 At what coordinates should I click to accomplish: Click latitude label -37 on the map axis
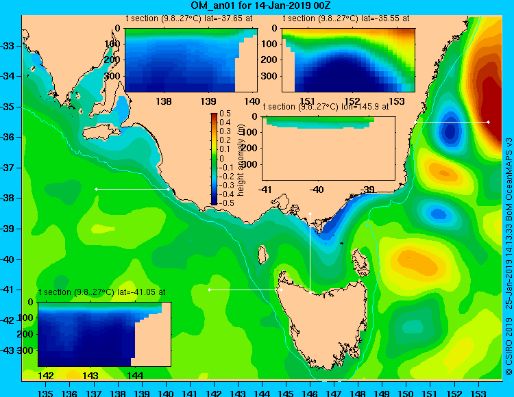8,168
